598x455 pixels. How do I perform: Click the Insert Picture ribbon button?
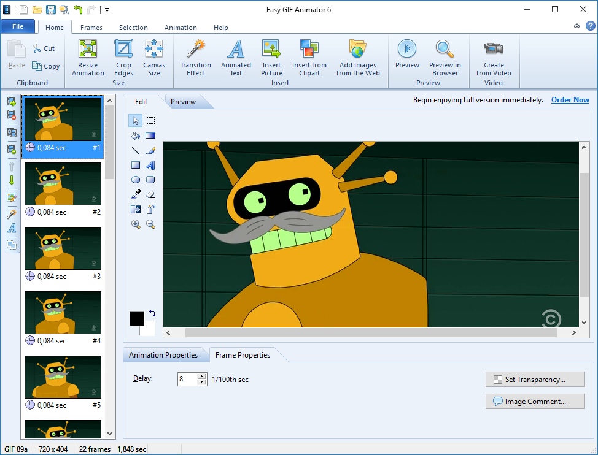point(271,58)
